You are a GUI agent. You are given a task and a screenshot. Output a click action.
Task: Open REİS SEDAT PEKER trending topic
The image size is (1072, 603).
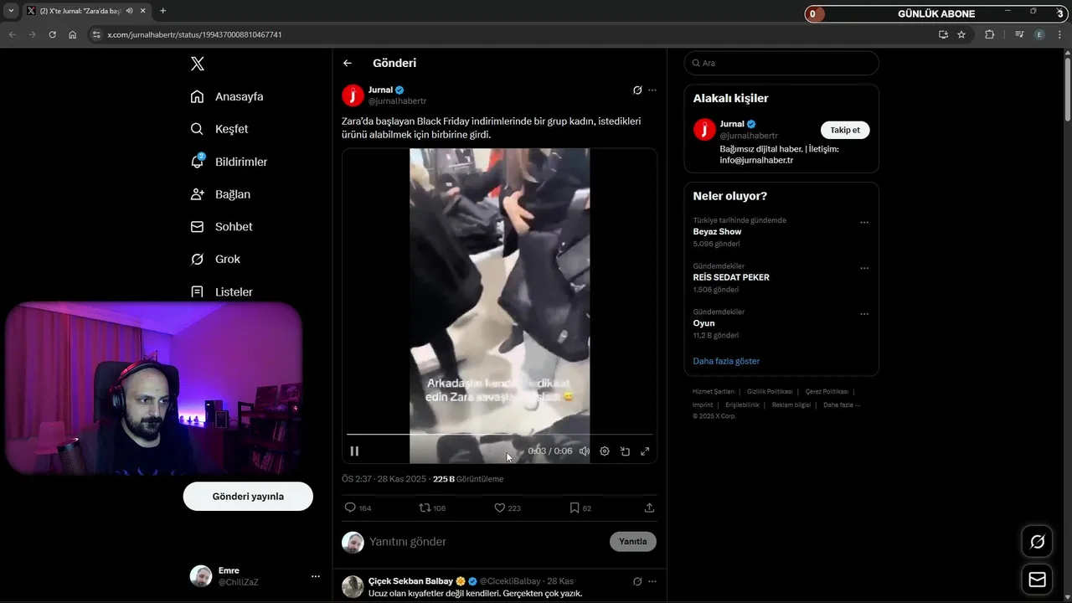[731, 277]
